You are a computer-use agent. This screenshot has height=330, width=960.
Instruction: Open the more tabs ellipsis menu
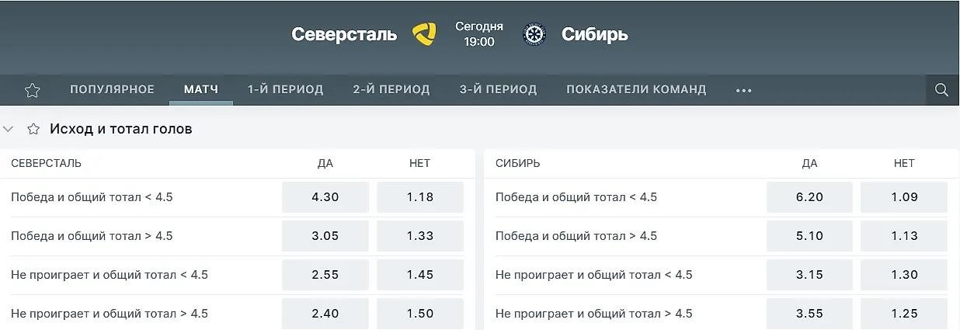pos(744,90)
